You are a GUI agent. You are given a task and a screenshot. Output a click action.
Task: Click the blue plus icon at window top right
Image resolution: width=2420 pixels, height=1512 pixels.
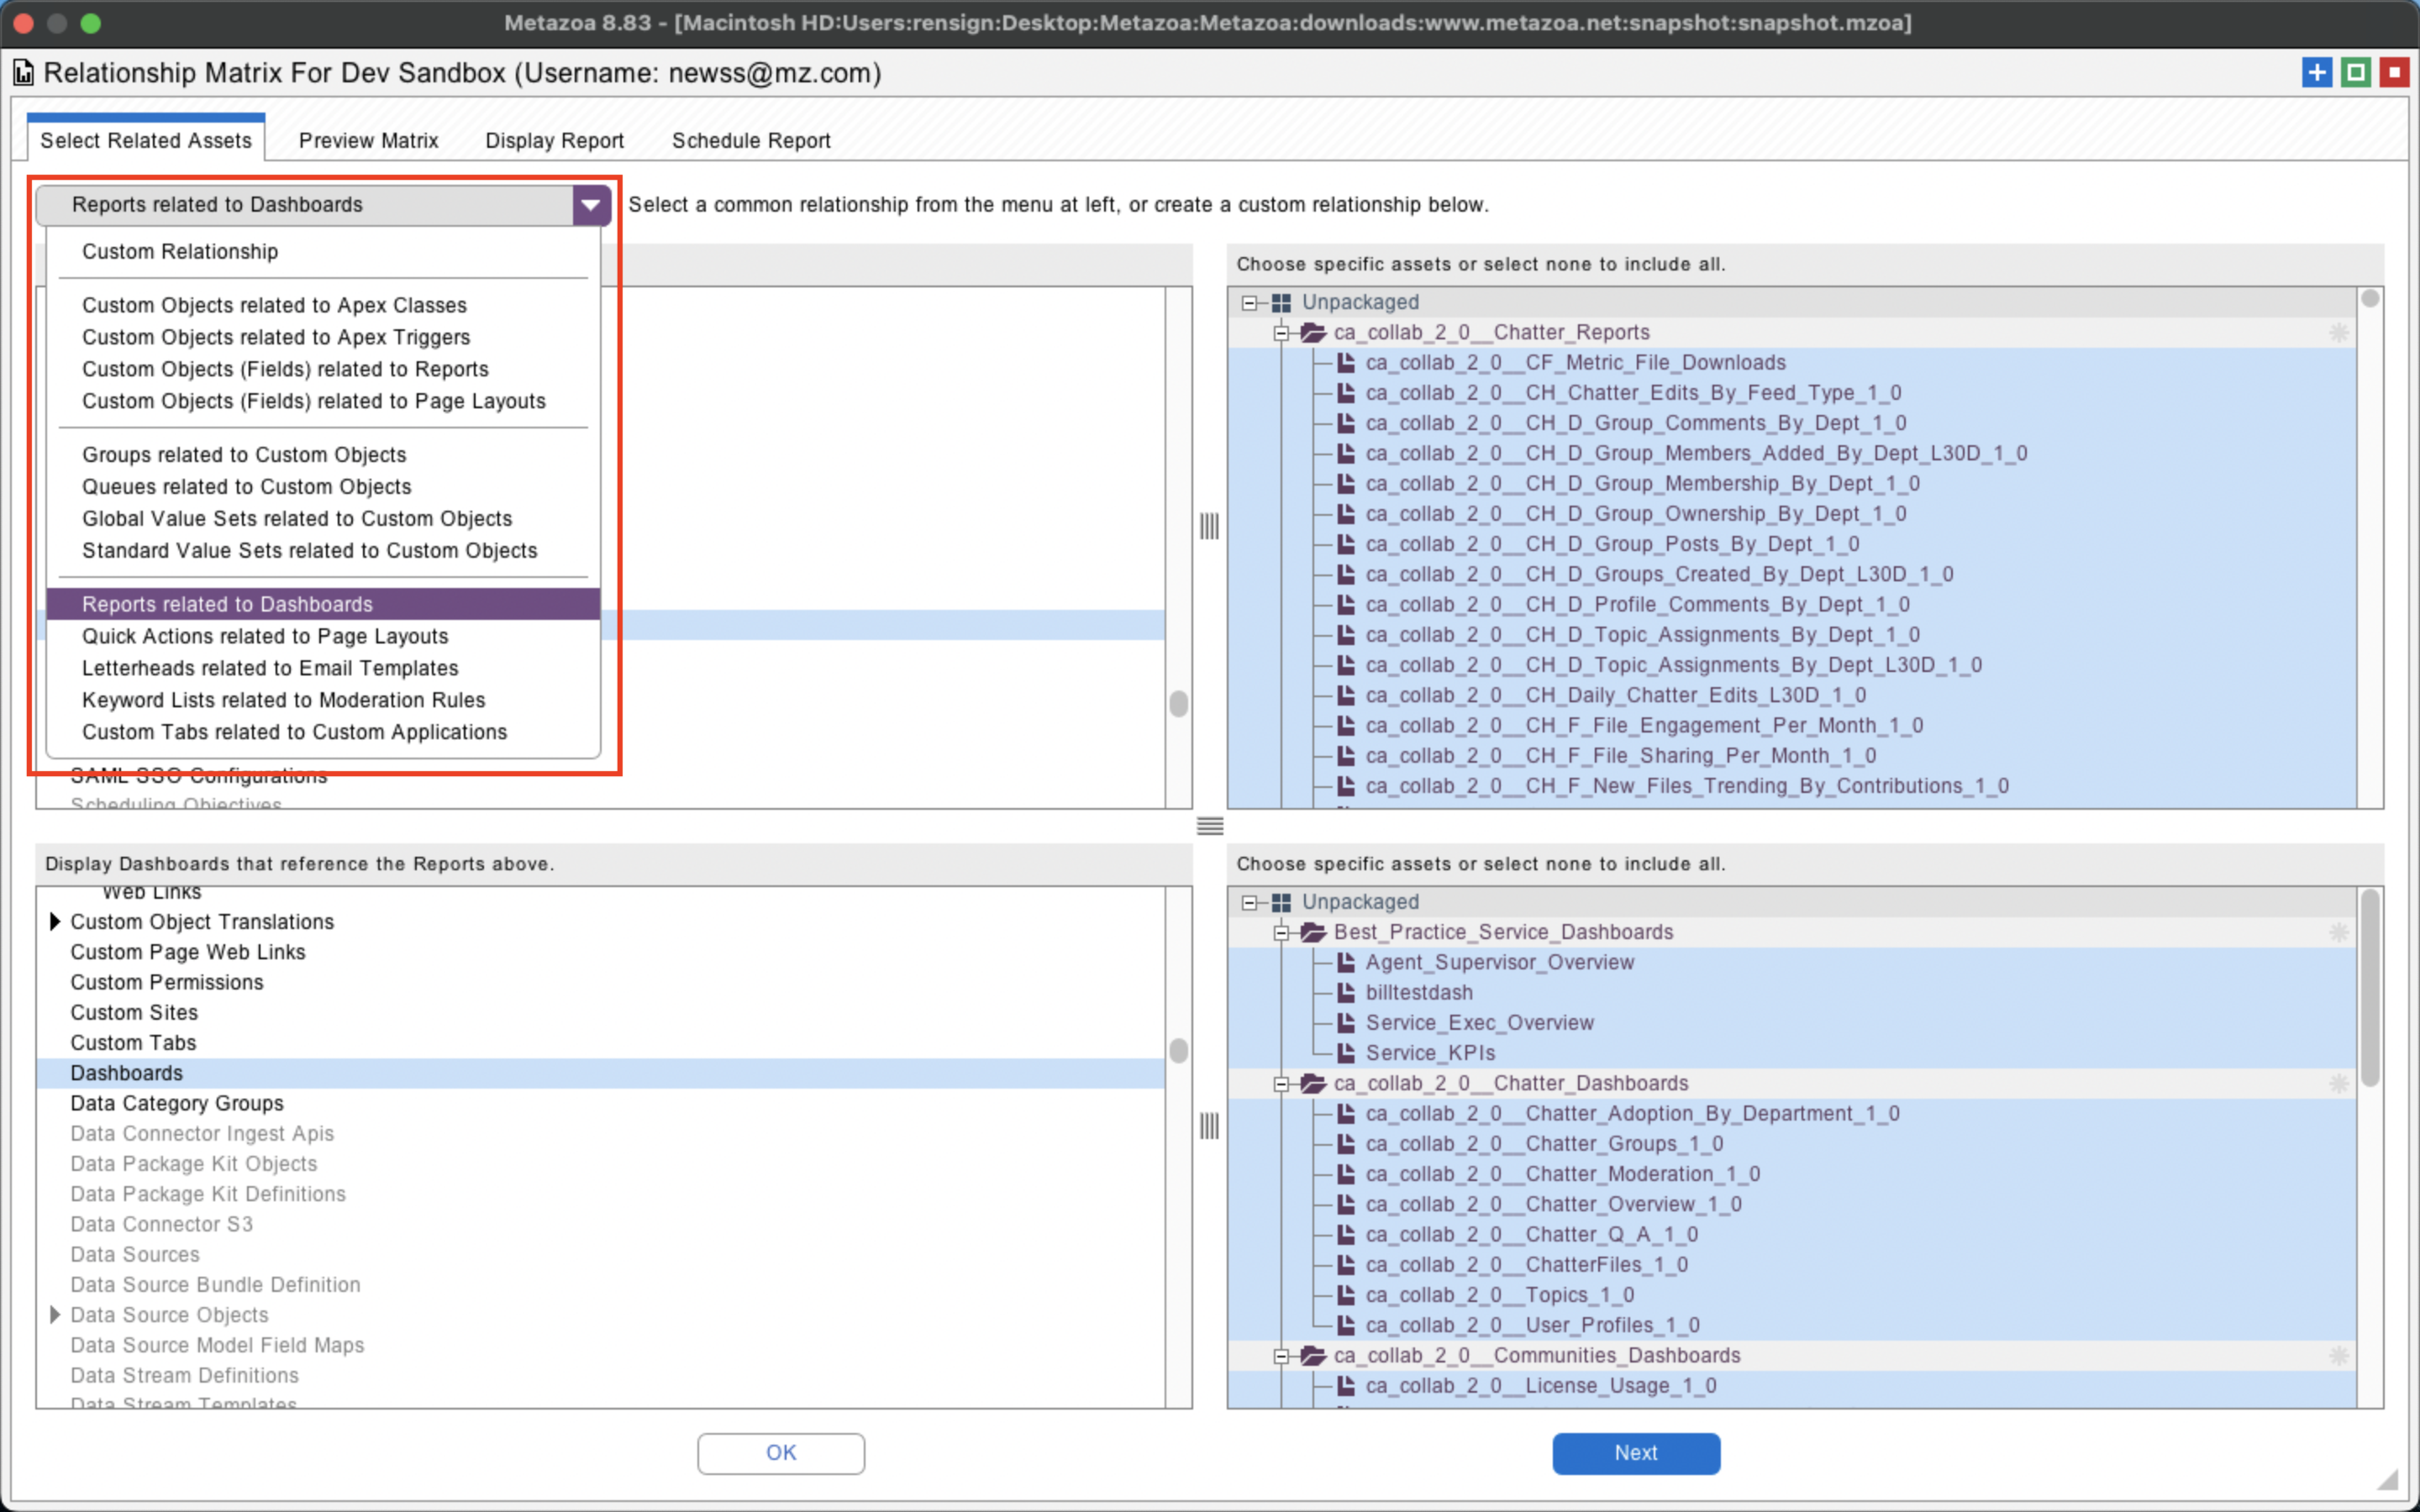click(2316, 73)
